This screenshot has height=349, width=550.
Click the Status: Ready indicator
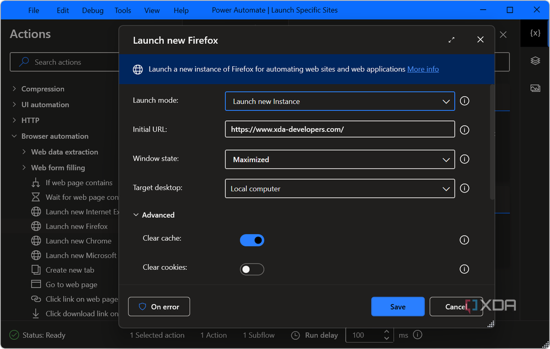[37, 335]
